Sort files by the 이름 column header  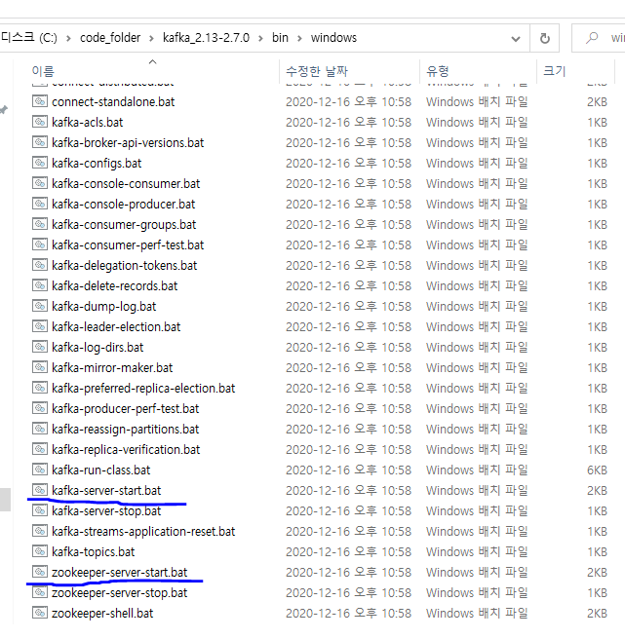point(43,71)
